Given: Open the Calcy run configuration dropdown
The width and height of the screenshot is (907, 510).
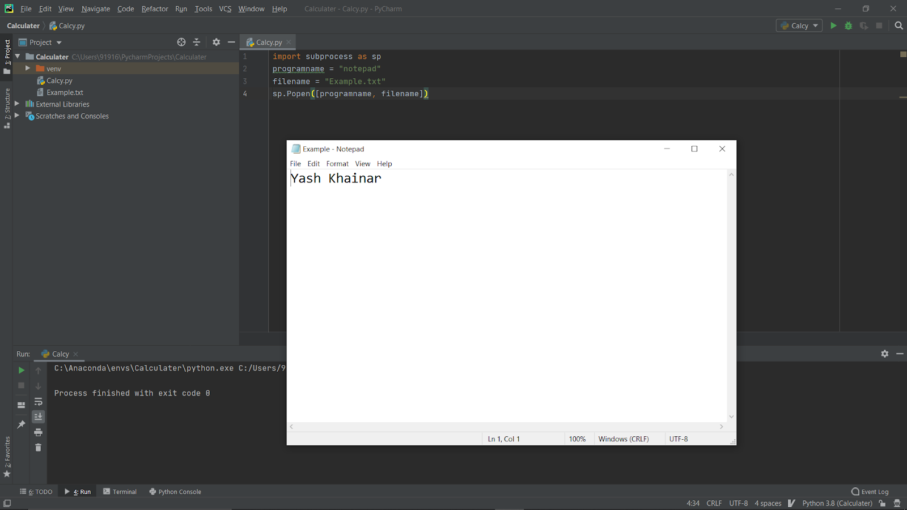Looking at the screenshot, I should (x=799, y=25).
